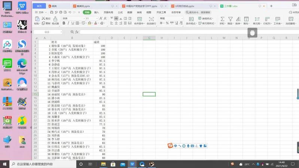Click the Sogou input microphone icon

coord(188,146)
